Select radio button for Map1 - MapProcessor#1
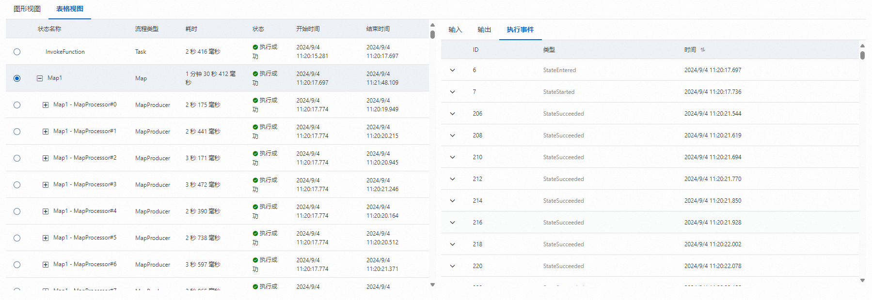The height and width of the screenshot is (300, 872). 17,132
